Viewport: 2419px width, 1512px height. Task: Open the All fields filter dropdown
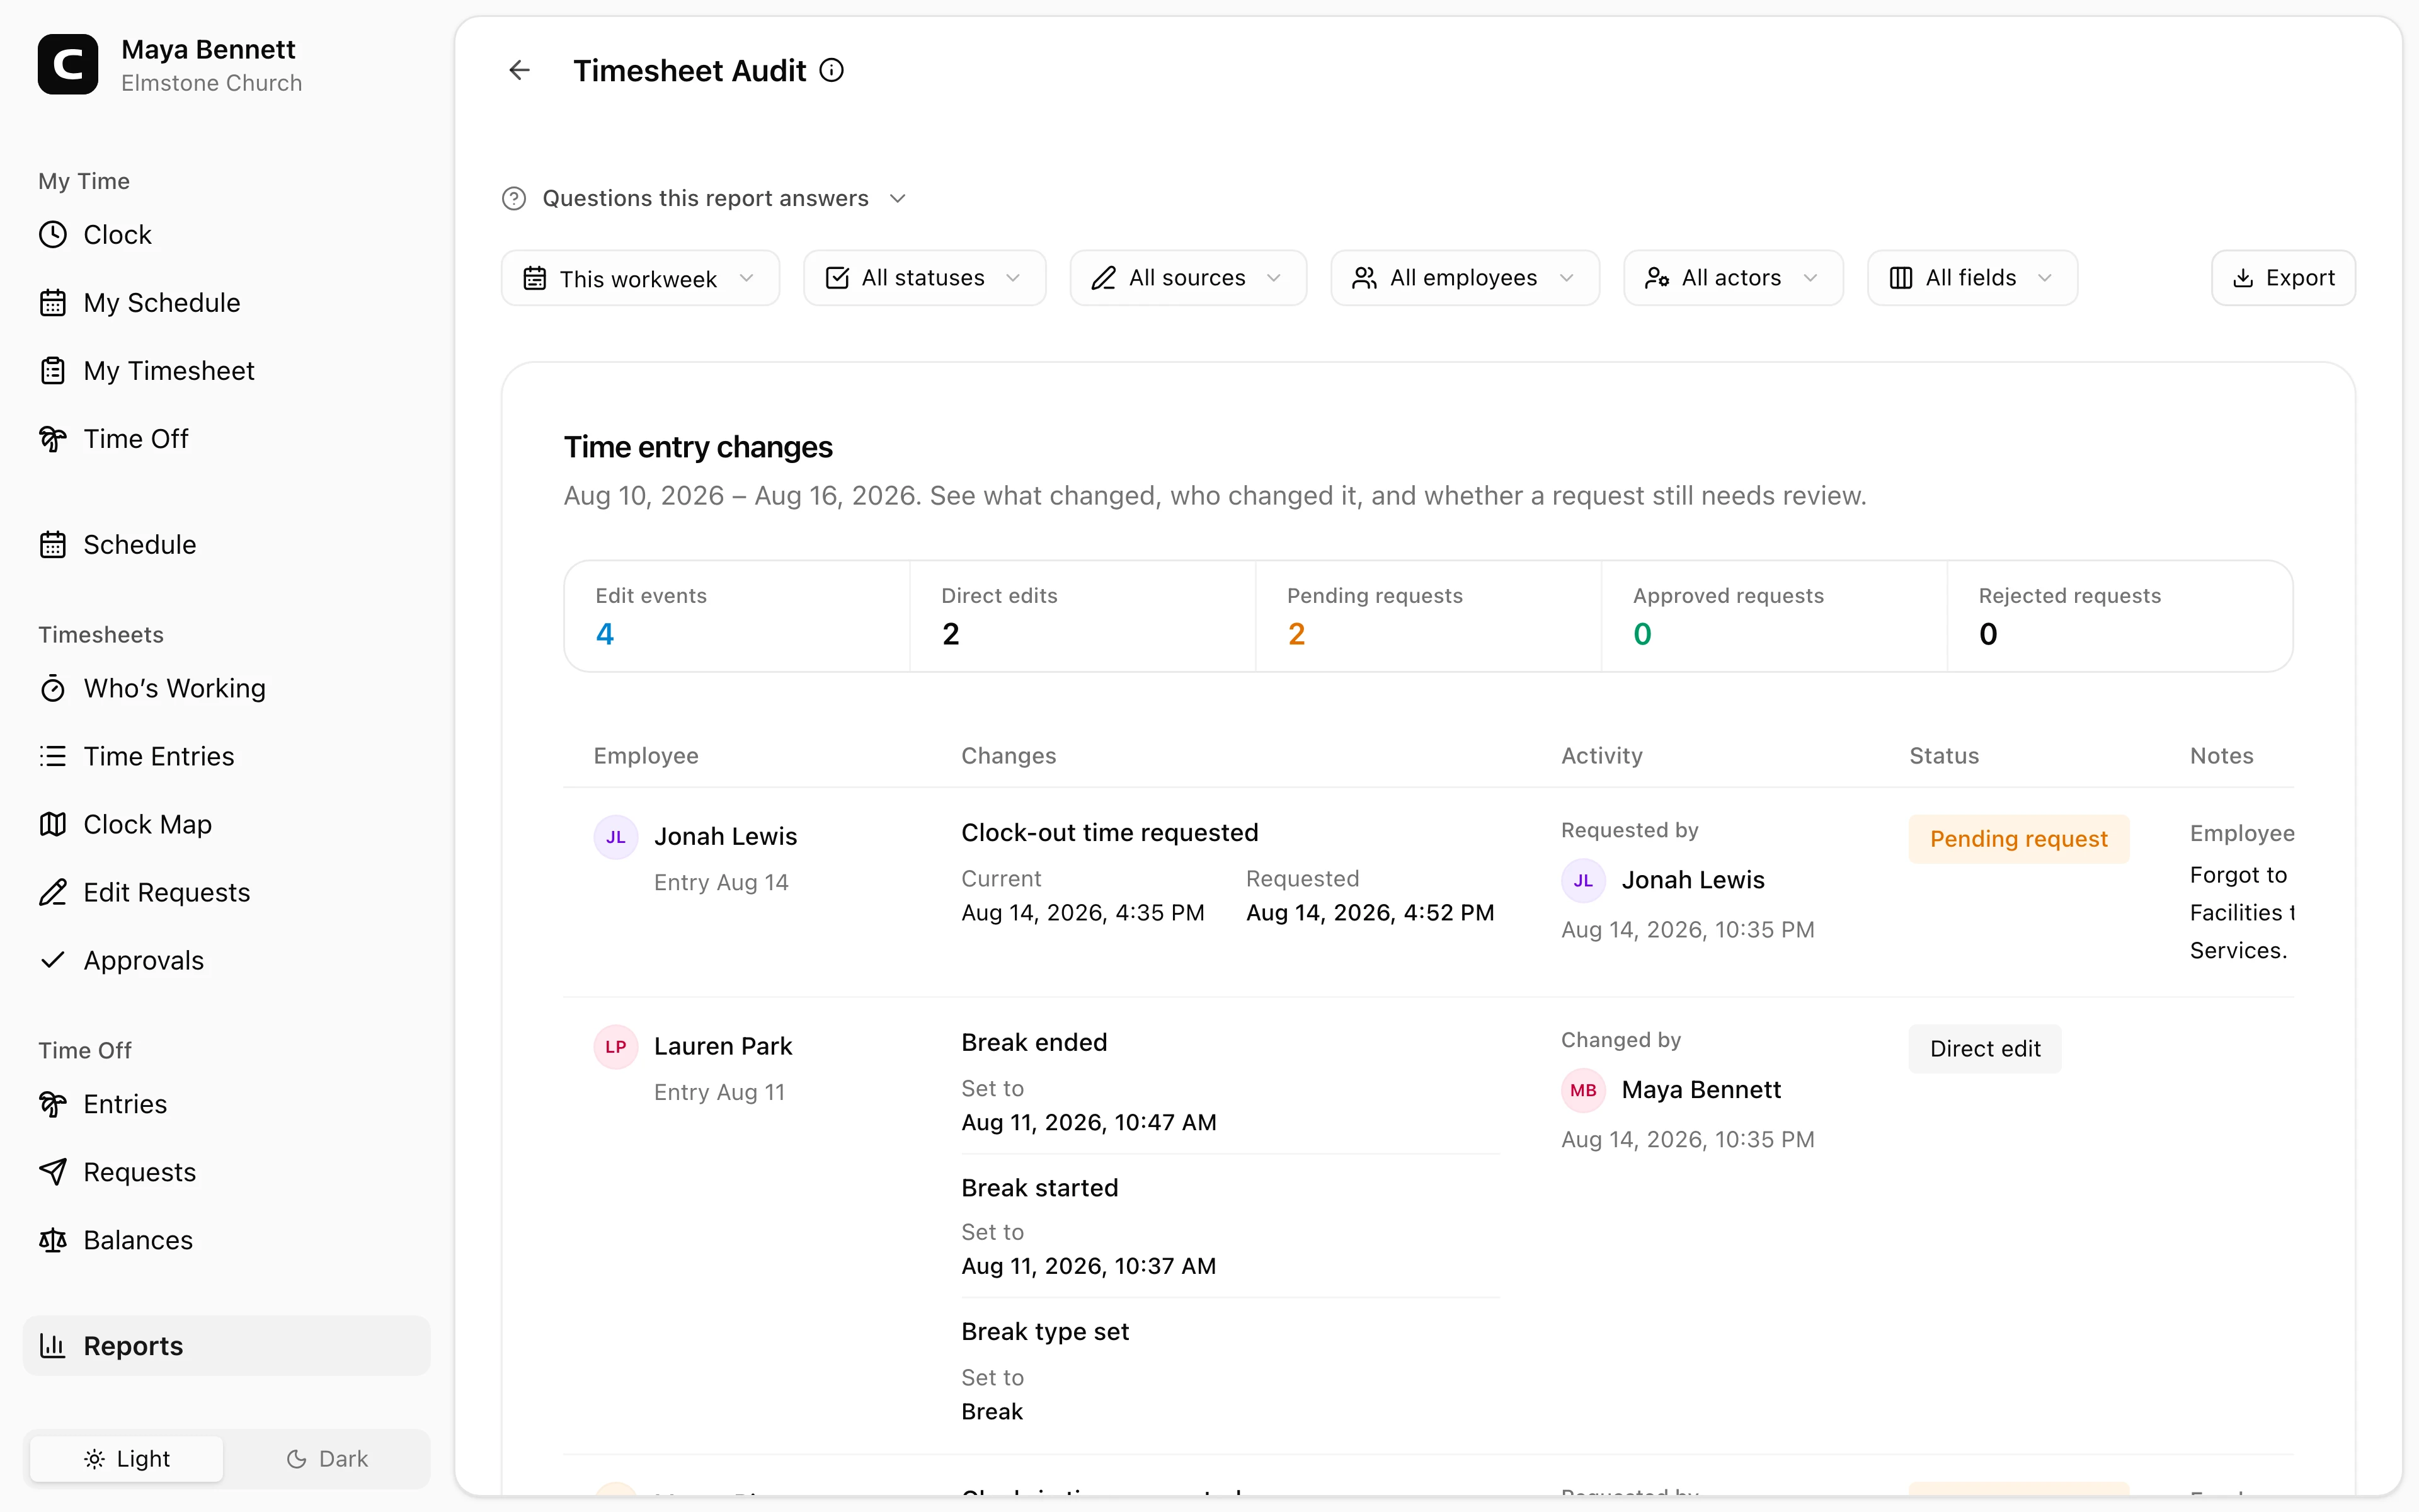click(1972, 278)
